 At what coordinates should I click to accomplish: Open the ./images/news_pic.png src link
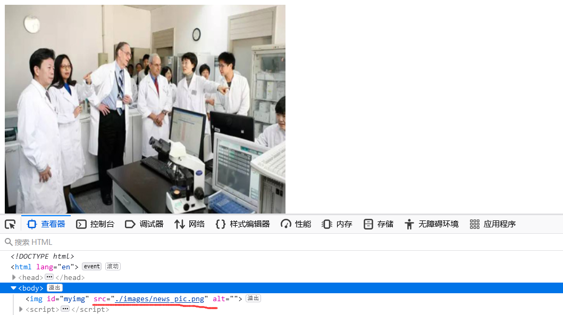pyautogui.click(x=159, y=299)
